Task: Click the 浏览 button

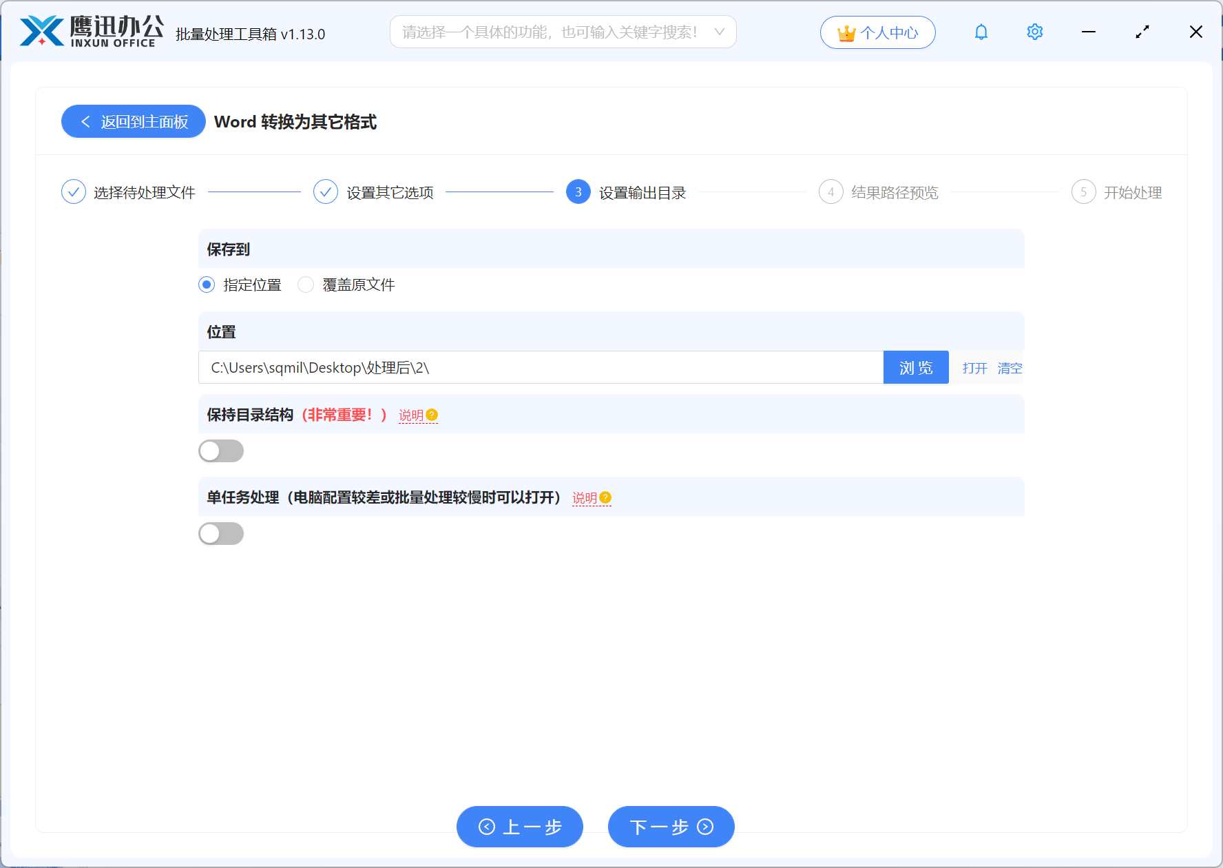Action: tap(916, 367)
